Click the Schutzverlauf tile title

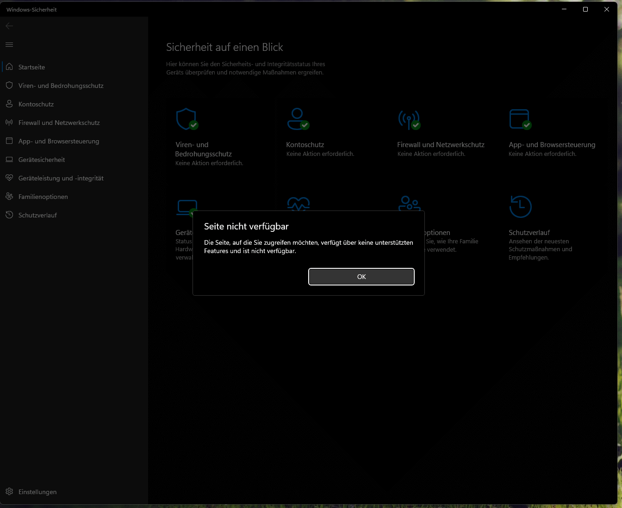(529, 233)
